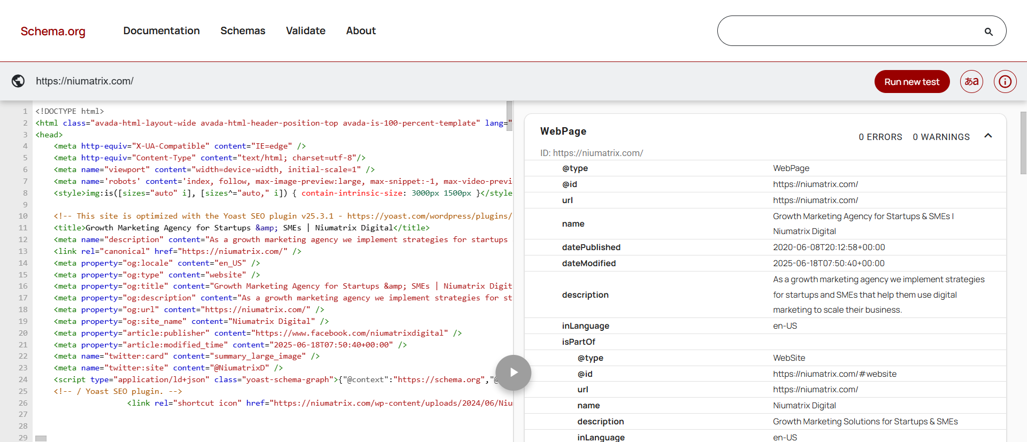This screenshot has height=442, width=1027.
Task: Click the datePublished property label
Action: [x=591, y=247]
